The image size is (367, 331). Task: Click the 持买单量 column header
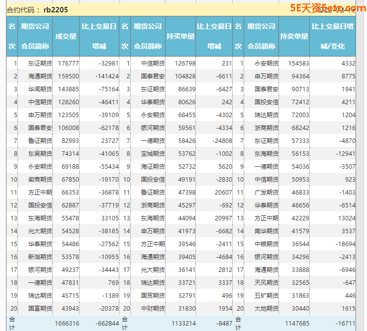pyautogui.click(x=181, y=36)
